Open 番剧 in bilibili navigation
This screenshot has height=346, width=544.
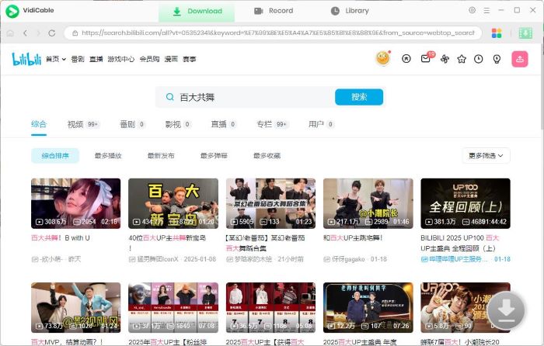[78, 59]
